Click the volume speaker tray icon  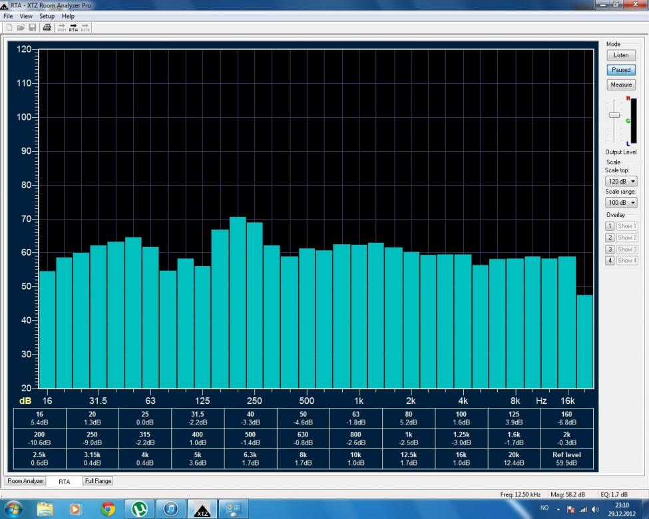coord(594,509)
